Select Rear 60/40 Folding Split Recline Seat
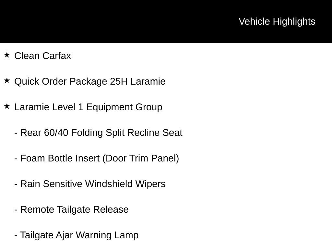 pos(98,133)
